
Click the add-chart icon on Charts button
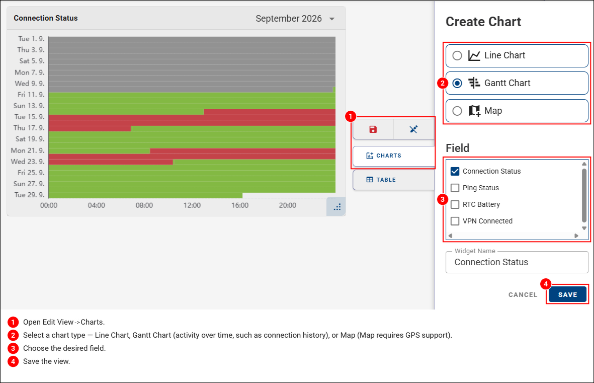[x=370, y=156]
